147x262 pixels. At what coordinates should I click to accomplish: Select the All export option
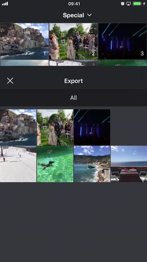[x=73, y=98]
